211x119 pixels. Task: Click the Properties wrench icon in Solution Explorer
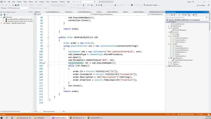194,15
